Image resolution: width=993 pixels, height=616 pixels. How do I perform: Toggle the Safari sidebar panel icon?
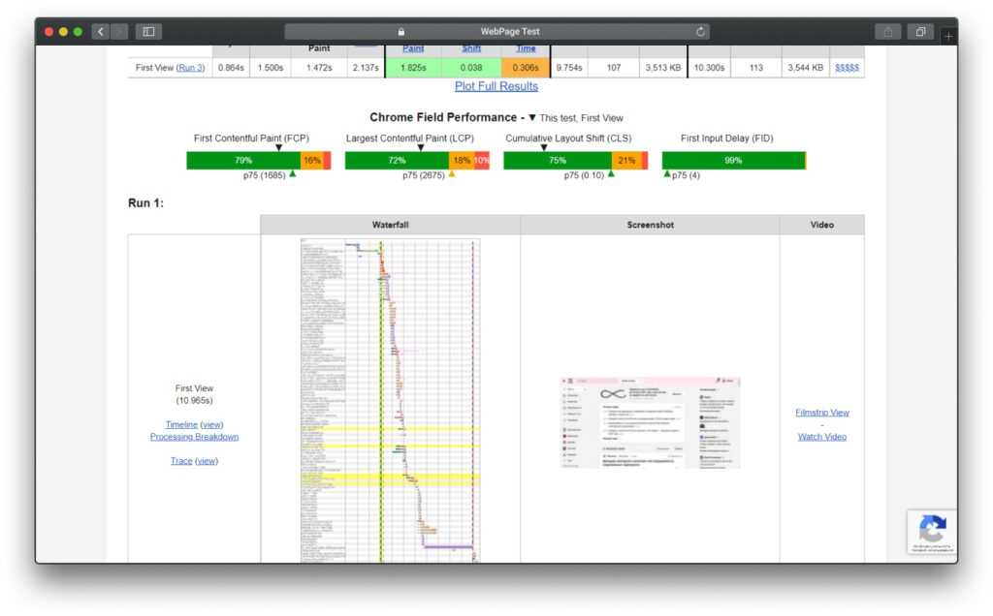click(x=148, y=32)
